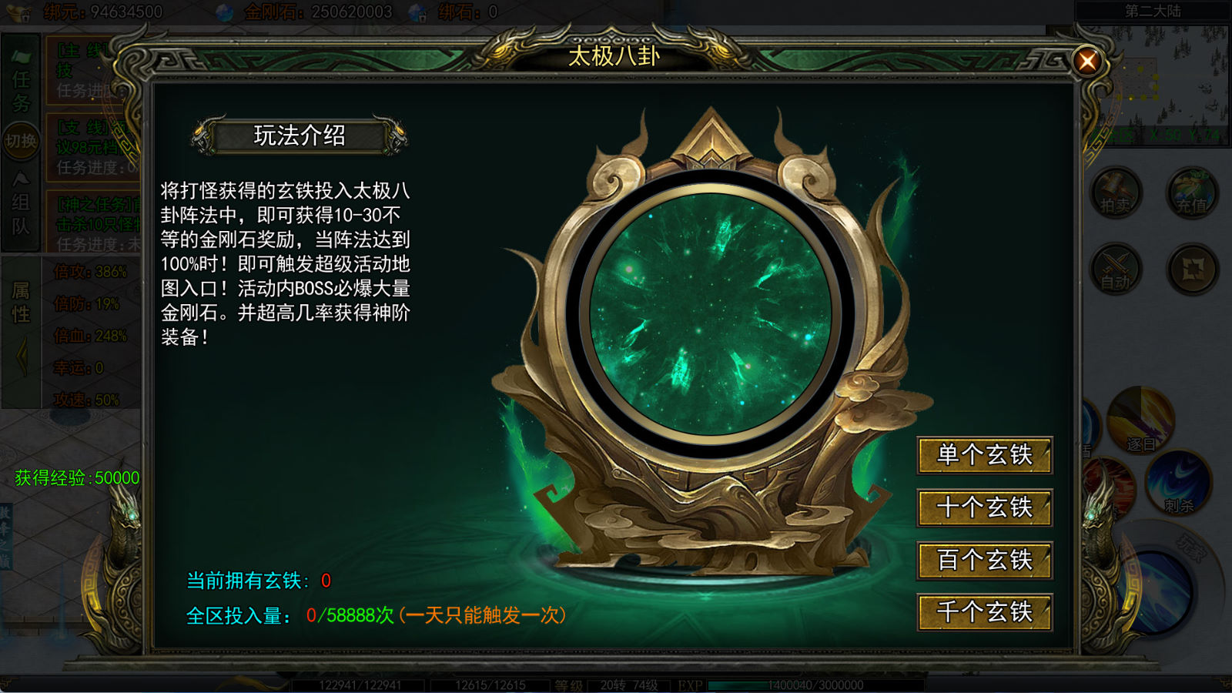Choose the 千个玄铁 button
This screenshot has height=693, width=1232.
coord(984,612)
